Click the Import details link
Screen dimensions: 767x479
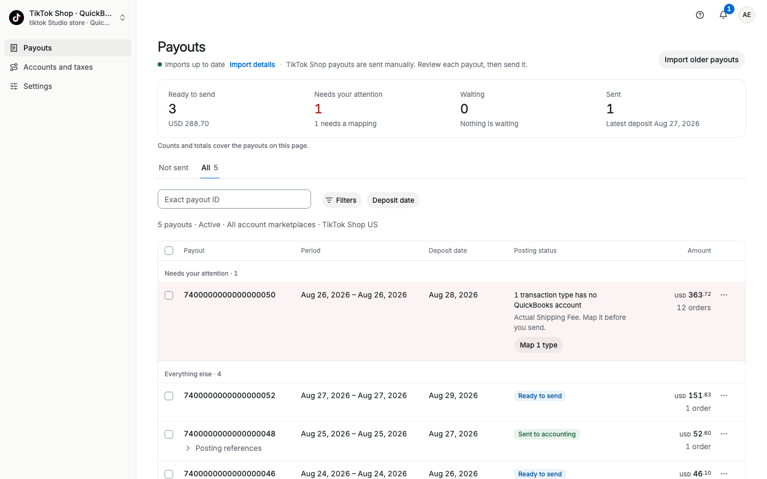pos(252,64)
